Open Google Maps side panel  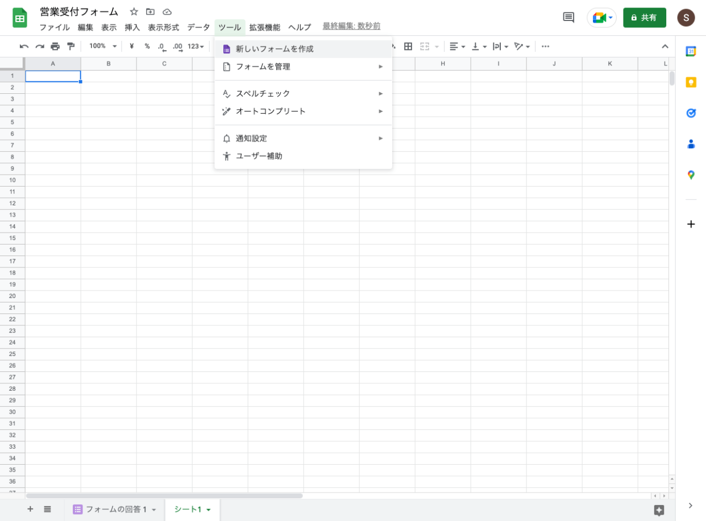pos(691,175)
